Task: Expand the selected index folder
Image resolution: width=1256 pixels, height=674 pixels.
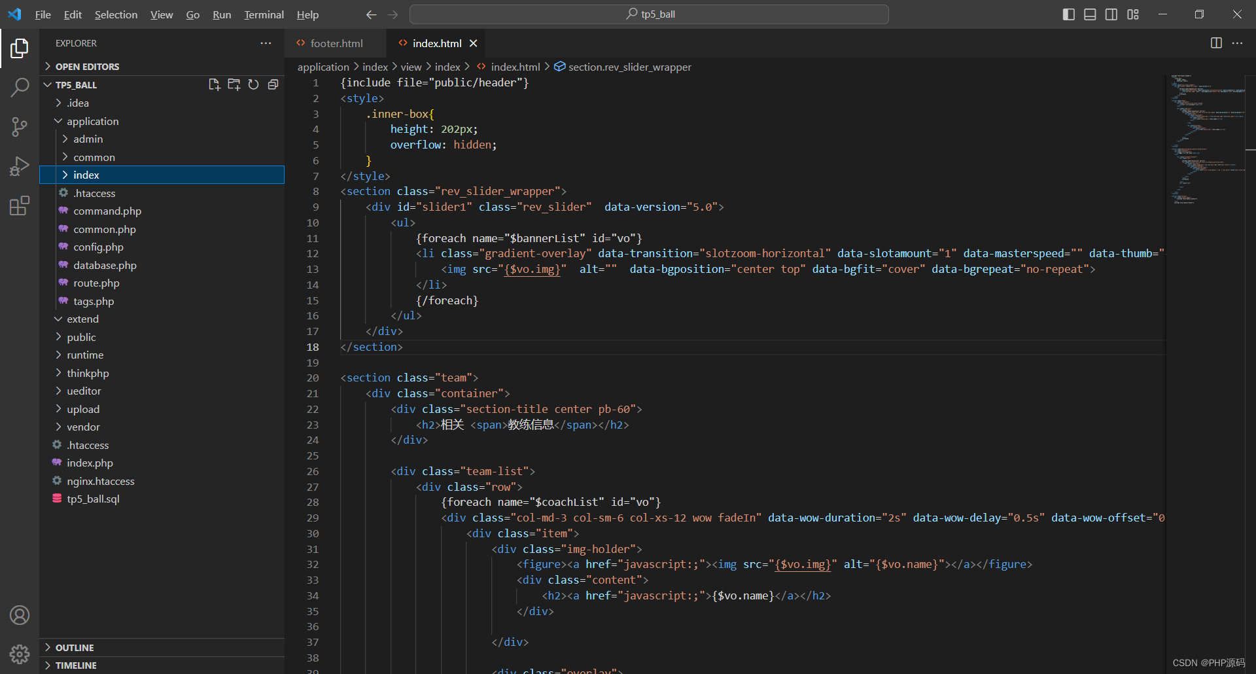Action: pos(162,175)
